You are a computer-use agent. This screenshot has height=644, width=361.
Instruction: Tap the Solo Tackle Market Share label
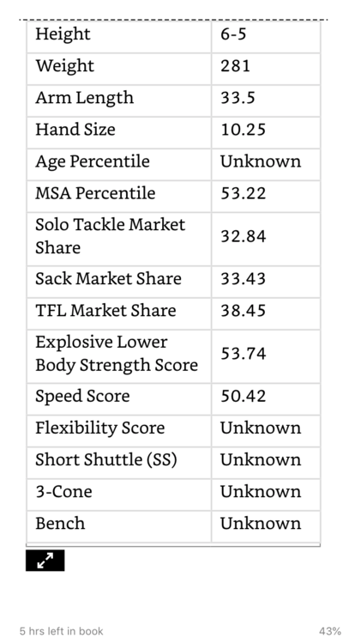coord(111,236)
